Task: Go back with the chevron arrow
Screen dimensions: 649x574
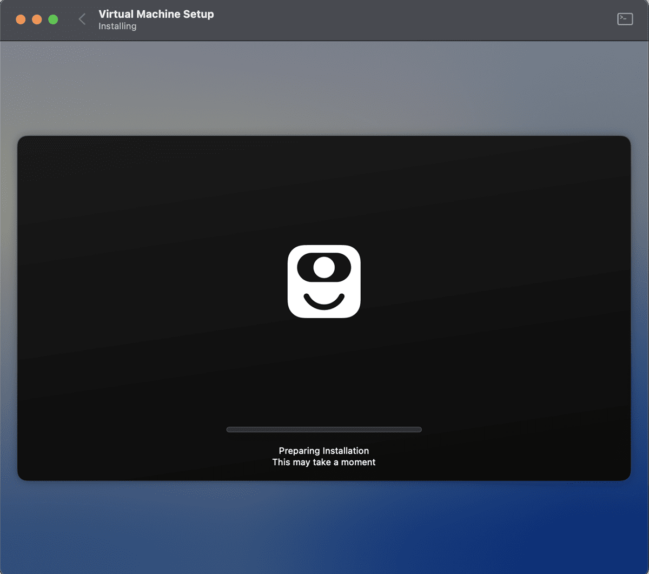Action: [82, 19]
